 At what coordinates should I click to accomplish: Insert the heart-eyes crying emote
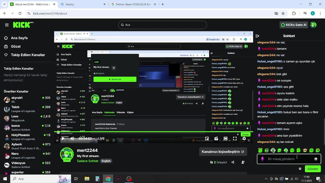318,150
